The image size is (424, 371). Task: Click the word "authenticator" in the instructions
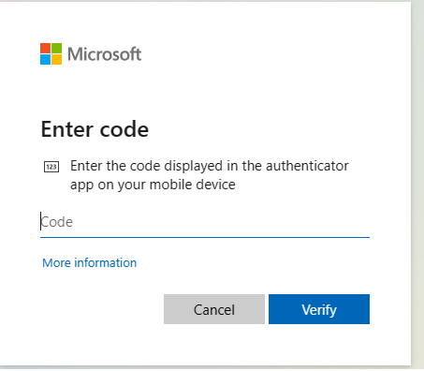307,166
